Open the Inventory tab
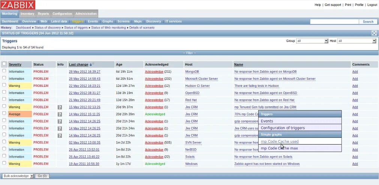Image resolution: width=379 pixels, height=185 pixels. click(27, 14)
